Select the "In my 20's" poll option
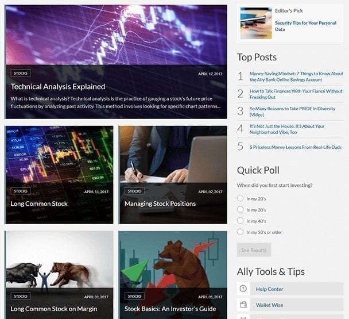Image resolution: width=349 pixels, height=319 pixels. (x=240, y=198)
